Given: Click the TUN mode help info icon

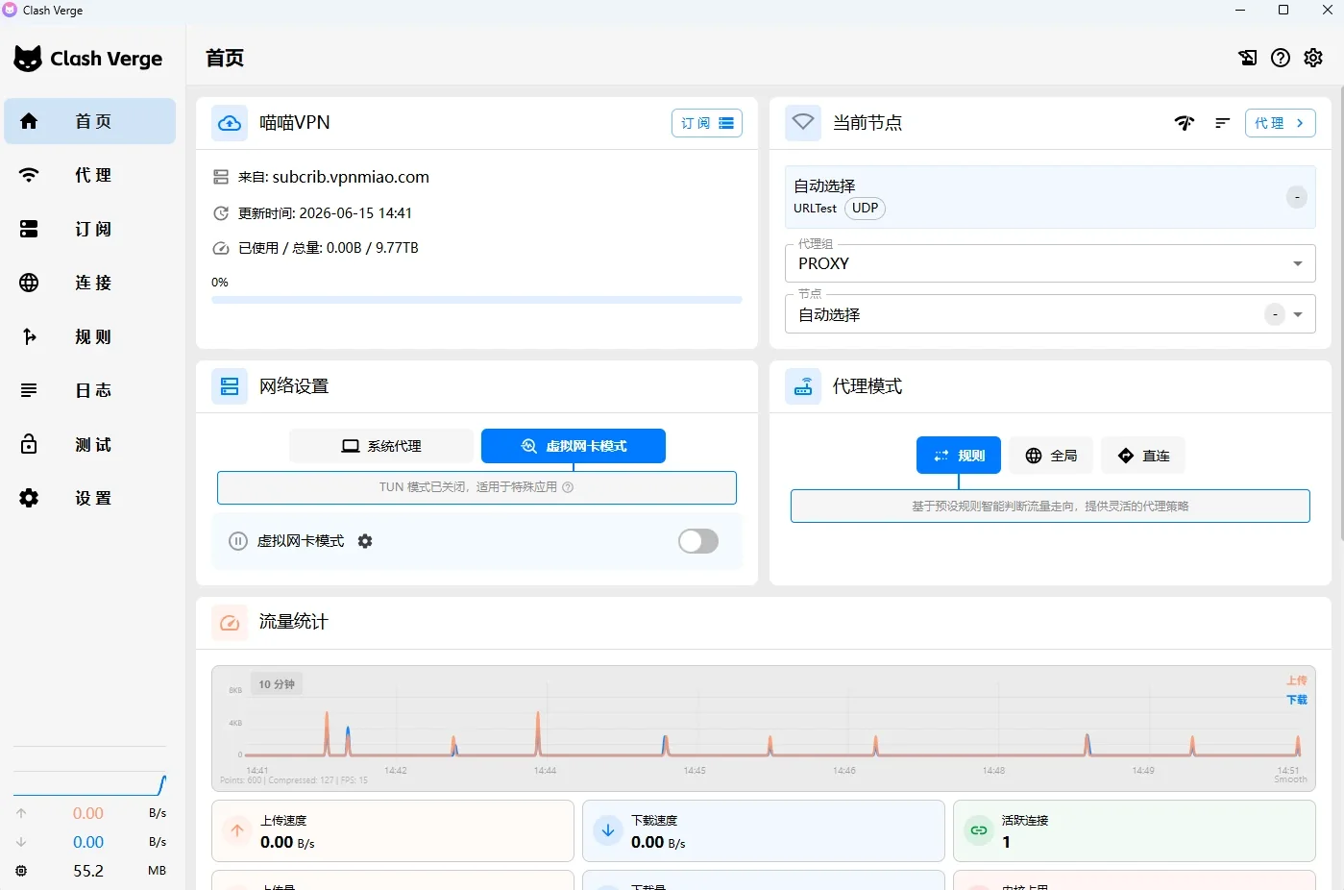Looking at the screenshot, I should coord(568,487).
